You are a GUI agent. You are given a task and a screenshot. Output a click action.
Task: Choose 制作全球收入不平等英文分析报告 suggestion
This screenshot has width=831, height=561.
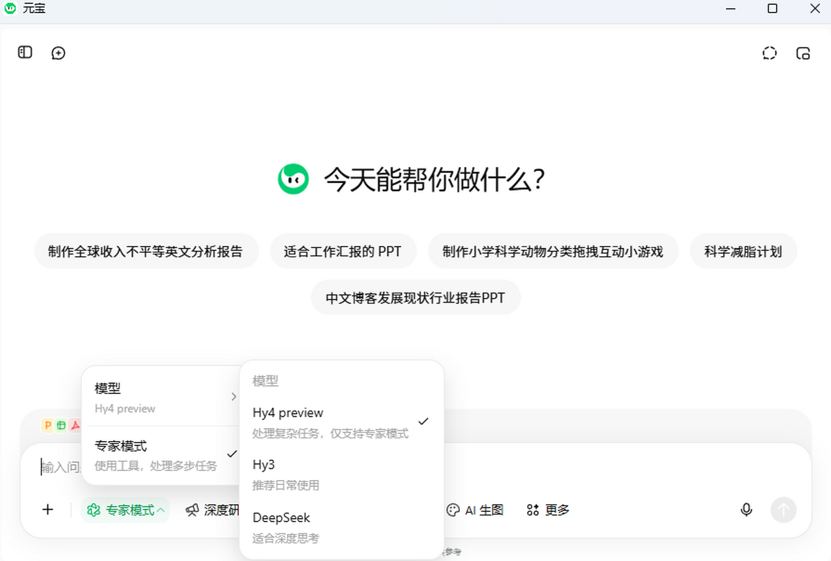[146, 251]
